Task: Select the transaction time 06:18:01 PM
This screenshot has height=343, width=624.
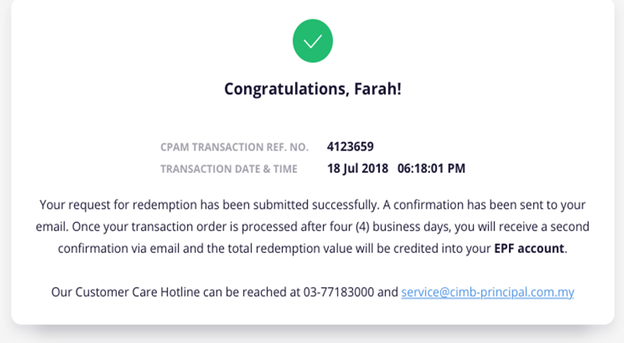Action: click(x=432, y=168)
